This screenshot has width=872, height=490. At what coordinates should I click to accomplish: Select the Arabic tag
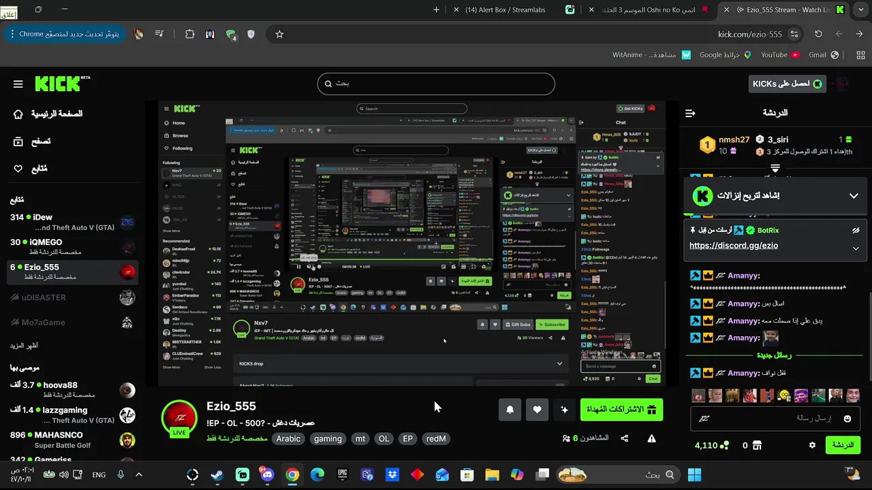click(x=288, y=439)
